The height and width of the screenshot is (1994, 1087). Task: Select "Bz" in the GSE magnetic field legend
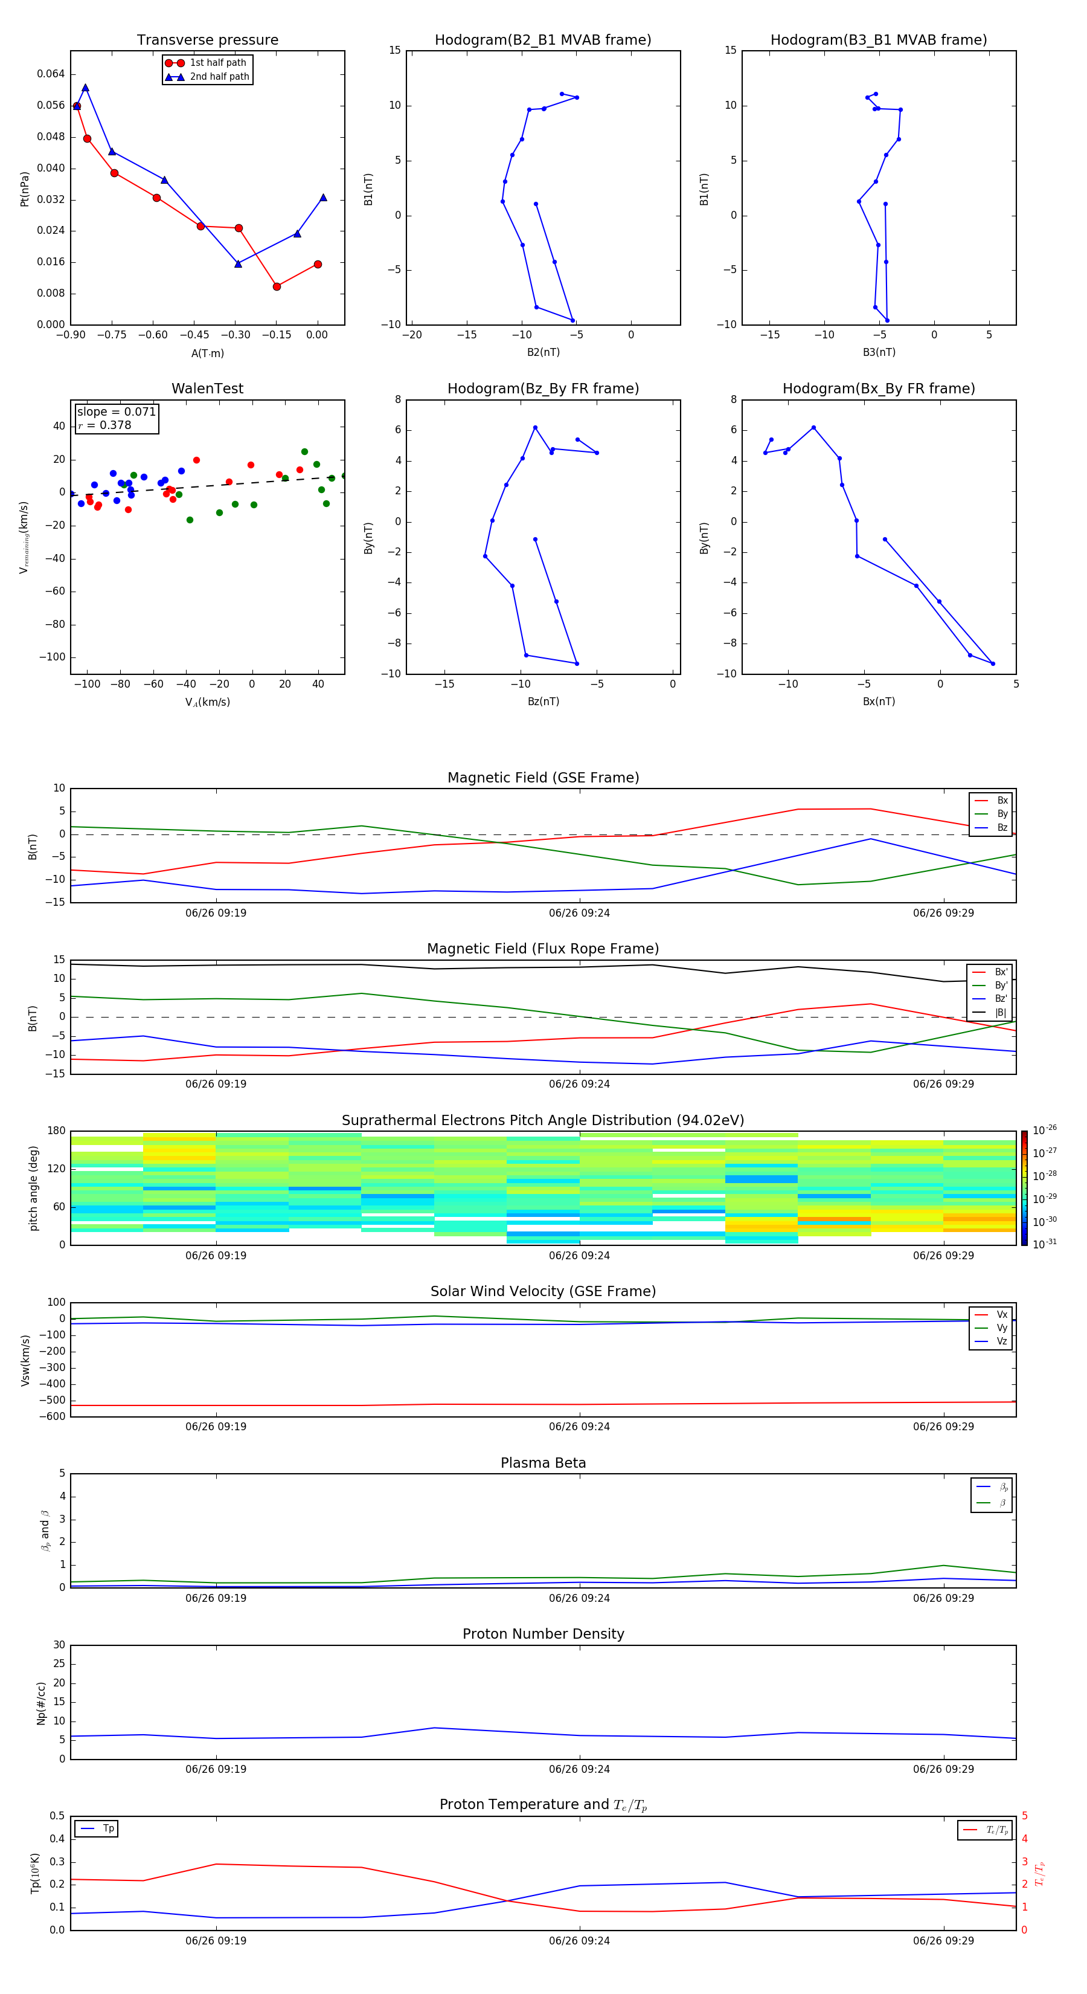[x=992, y=827]
